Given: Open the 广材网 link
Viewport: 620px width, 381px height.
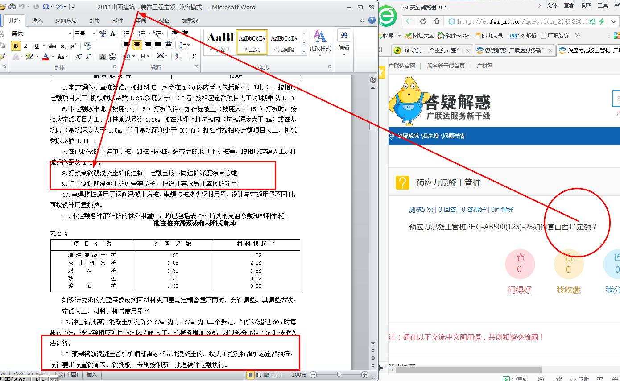Looking at the screenshot, I should click(484, 66).
